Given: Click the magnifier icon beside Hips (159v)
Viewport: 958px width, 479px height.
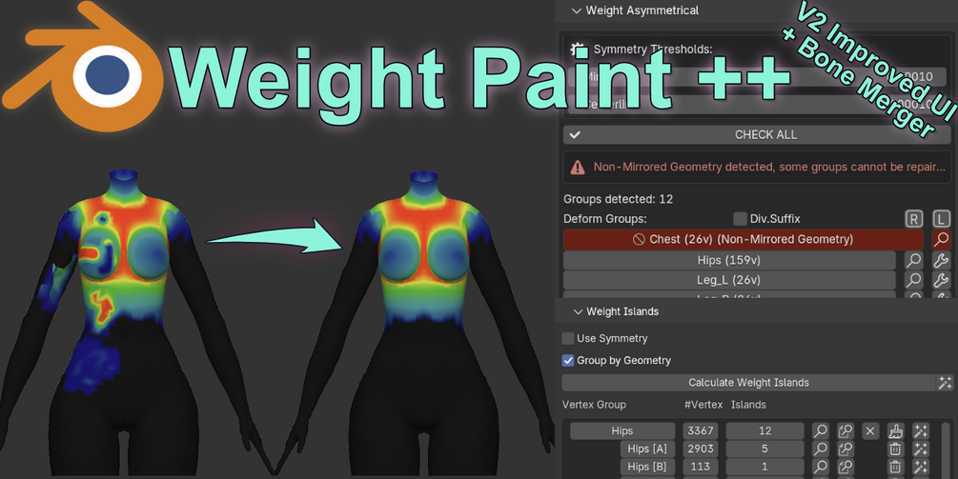Looking at the screenshot, I should [x=913, y=261].
